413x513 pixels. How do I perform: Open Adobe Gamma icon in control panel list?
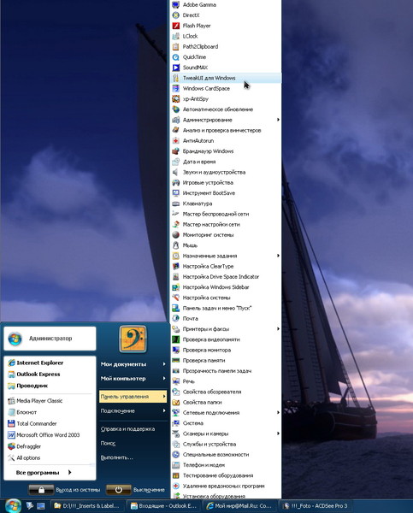click(176, 5)
